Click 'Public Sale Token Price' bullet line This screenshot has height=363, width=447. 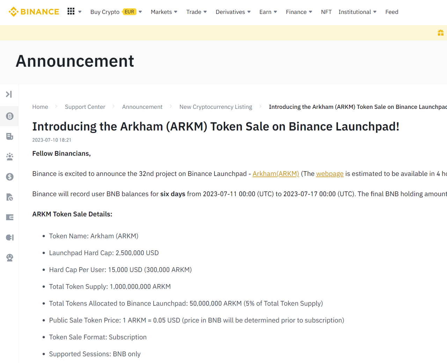197,320
